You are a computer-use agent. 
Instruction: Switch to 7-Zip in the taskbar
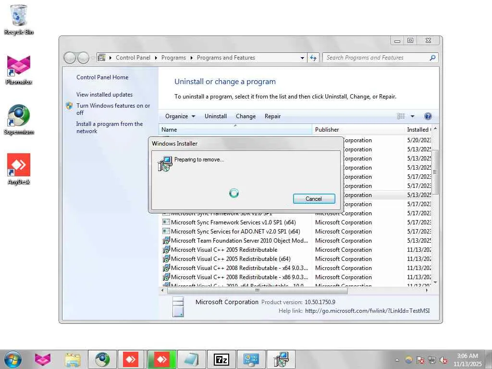click(x=221, y=359)
